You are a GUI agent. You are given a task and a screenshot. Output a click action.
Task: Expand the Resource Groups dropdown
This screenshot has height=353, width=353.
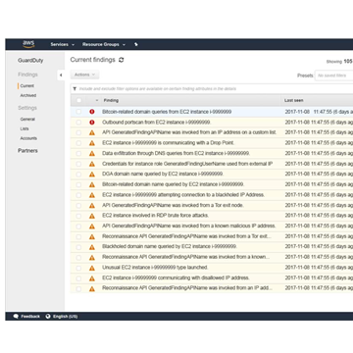[104, 44]
